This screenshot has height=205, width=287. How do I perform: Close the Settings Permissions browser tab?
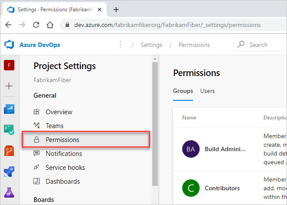click(x=100, y=10)
